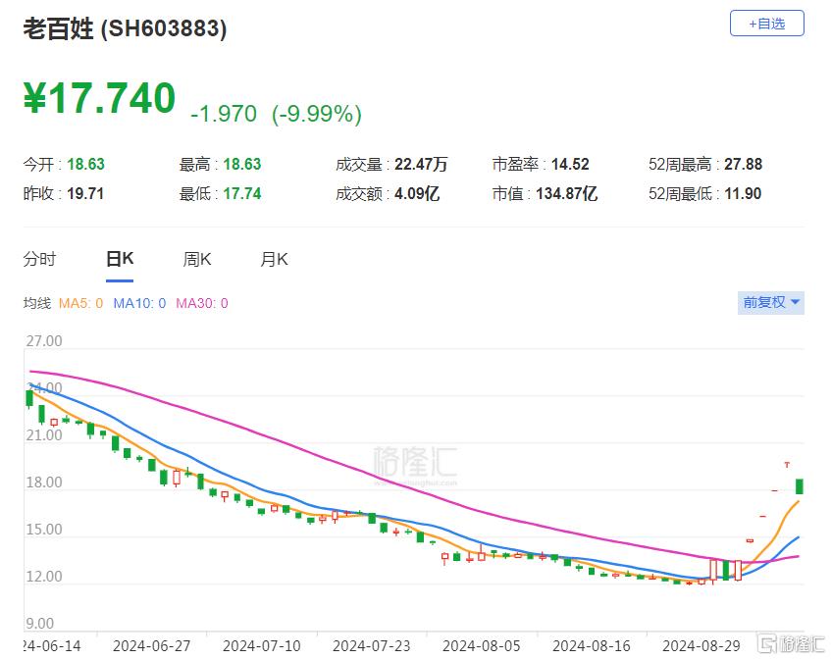Image resolution: width=831 pixels, height=660 pixels.
Task: Click the 9.00 price axis label
Action: (x=40, y=624)
